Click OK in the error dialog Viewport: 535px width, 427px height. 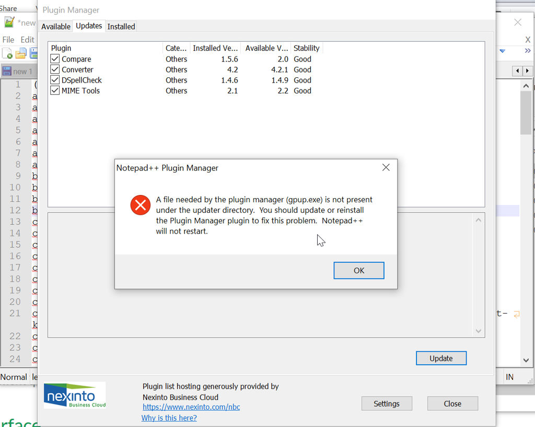(x=358, y=270)
